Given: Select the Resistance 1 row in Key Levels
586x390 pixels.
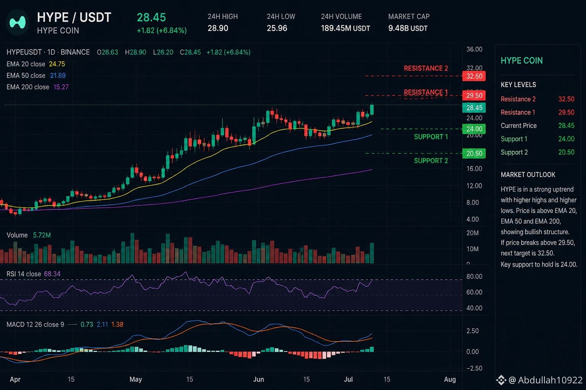Looking at the screenshot, I should click(x=538, y=112).
